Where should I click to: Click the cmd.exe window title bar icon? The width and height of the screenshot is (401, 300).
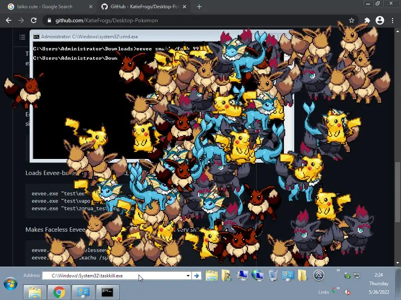point(36,37)
